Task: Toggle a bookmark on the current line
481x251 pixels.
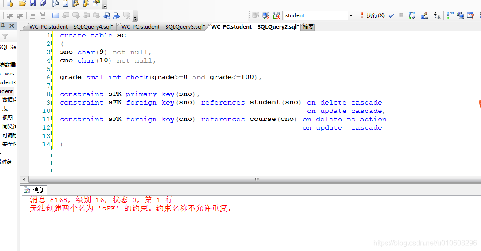Action: click(x=56, y=15)
